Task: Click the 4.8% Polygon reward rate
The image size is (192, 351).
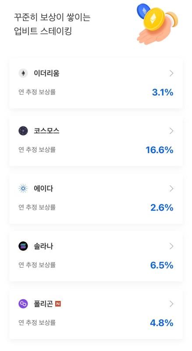Action: point(162,323)
